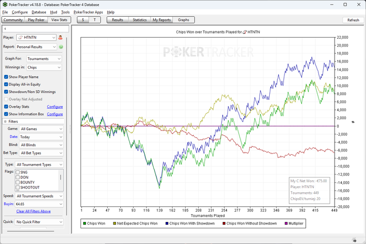366x244 pixels.
Task: Click the graph information box
Action: pyautogui.click(x=310, y=190)
